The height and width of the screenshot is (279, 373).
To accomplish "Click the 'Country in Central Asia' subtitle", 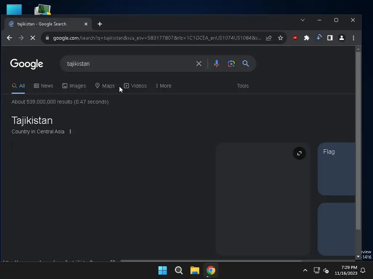I will [38, 132].
